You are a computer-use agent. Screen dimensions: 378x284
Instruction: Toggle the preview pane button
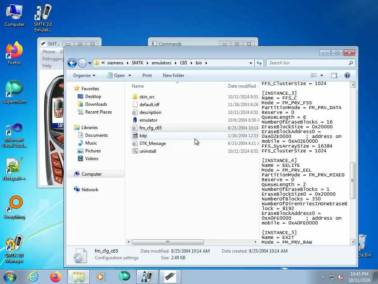(334, 75)
